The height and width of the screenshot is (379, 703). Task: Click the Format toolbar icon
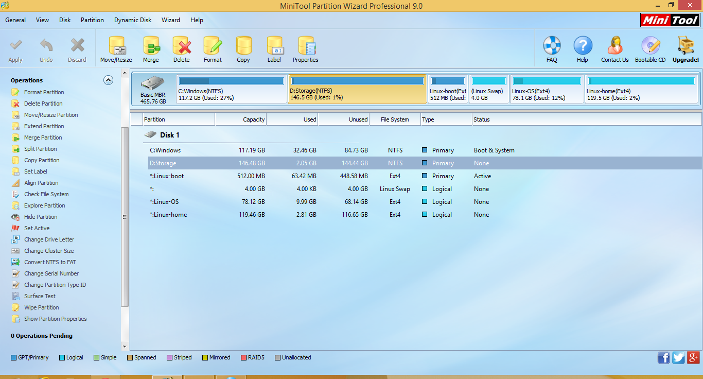[213, 46]
